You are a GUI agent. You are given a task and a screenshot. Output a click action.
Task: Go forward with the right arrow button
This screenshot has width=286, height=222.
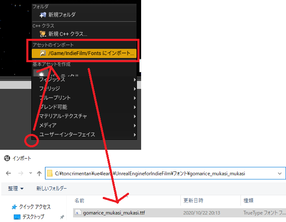click(21, 173)
